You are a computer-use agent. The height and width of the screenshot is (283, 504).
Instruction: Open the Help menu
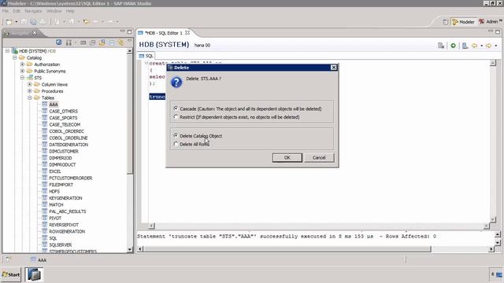point(70,11)
